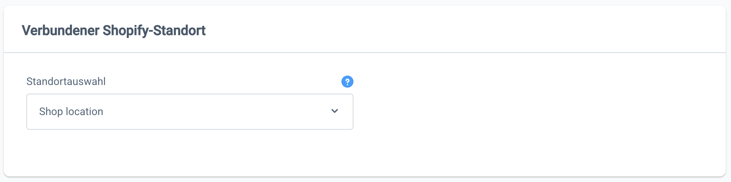Hit the small down-caret icon

(335, 111)
